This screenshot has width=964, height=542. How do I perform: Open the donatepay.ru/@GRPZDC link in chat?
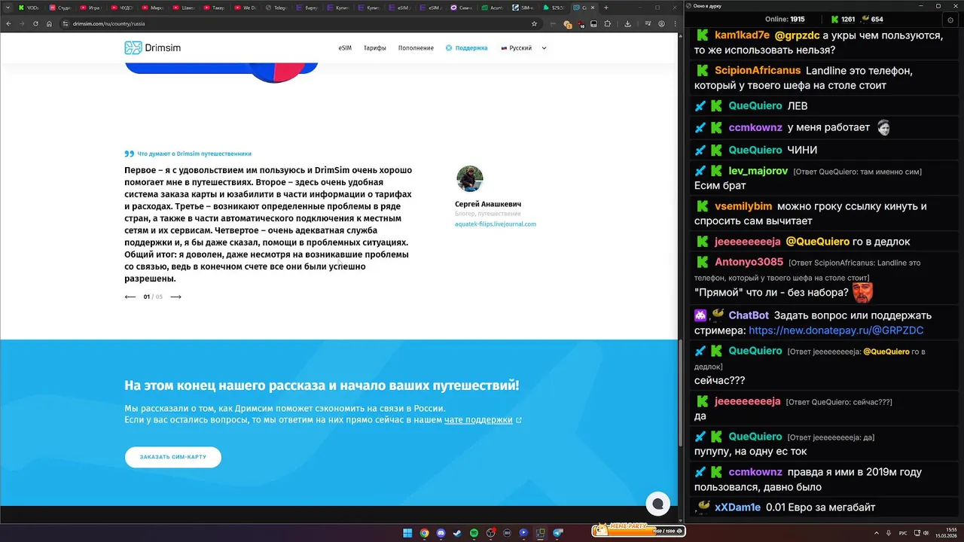tap(836, 330)
